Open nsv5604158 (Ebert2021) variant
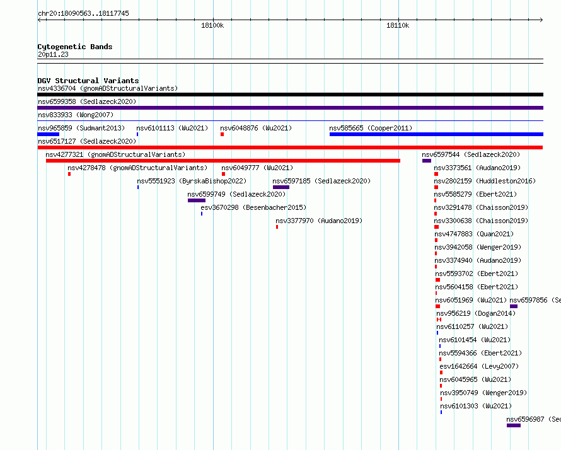Viewport: 561px width, 450px height. click(477, 287)
